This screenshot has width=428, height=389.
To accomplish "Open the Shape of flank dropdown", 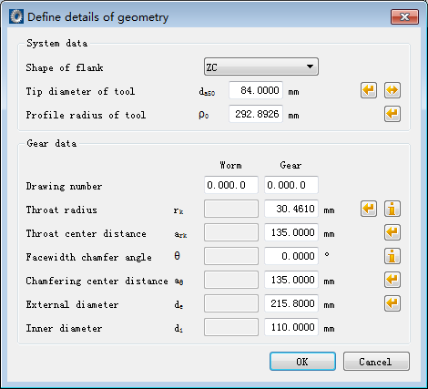I will [261, 67].
